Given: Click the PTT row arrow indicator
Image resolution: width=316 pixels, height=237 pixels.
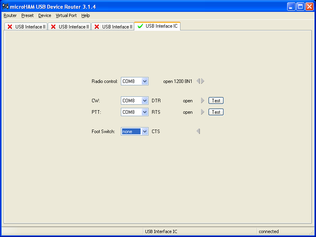Looking at the screenshot, I should pyautogui.click(x=203, y=112).
